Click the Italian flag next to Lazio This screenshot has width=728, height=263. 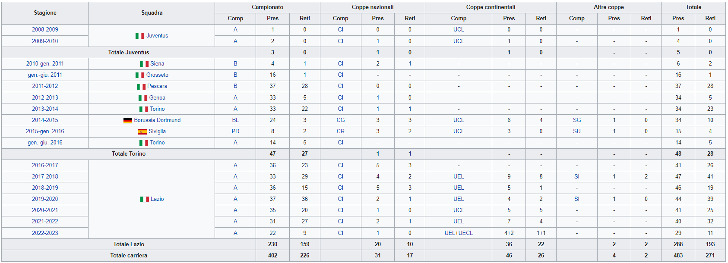coord(145,199)
